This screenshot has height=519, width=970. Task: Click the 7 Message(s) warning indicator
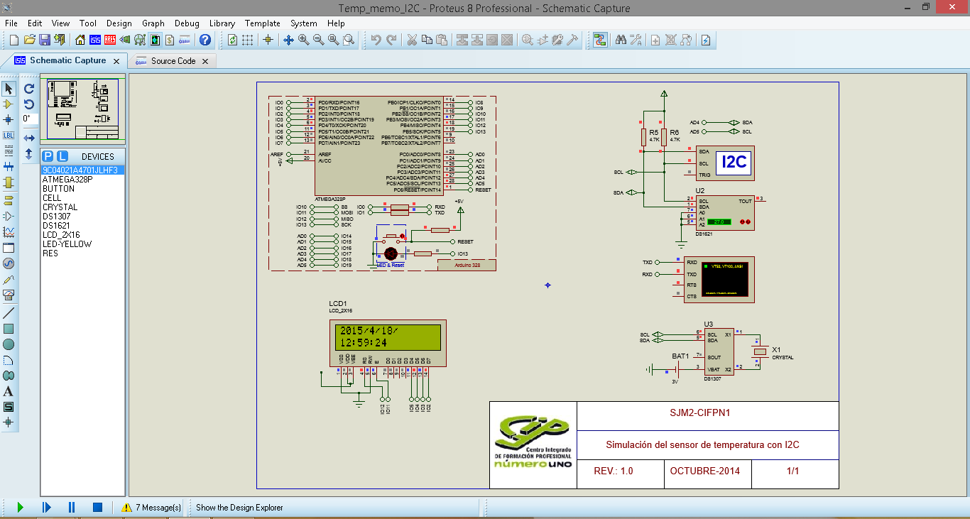(151, 508)
